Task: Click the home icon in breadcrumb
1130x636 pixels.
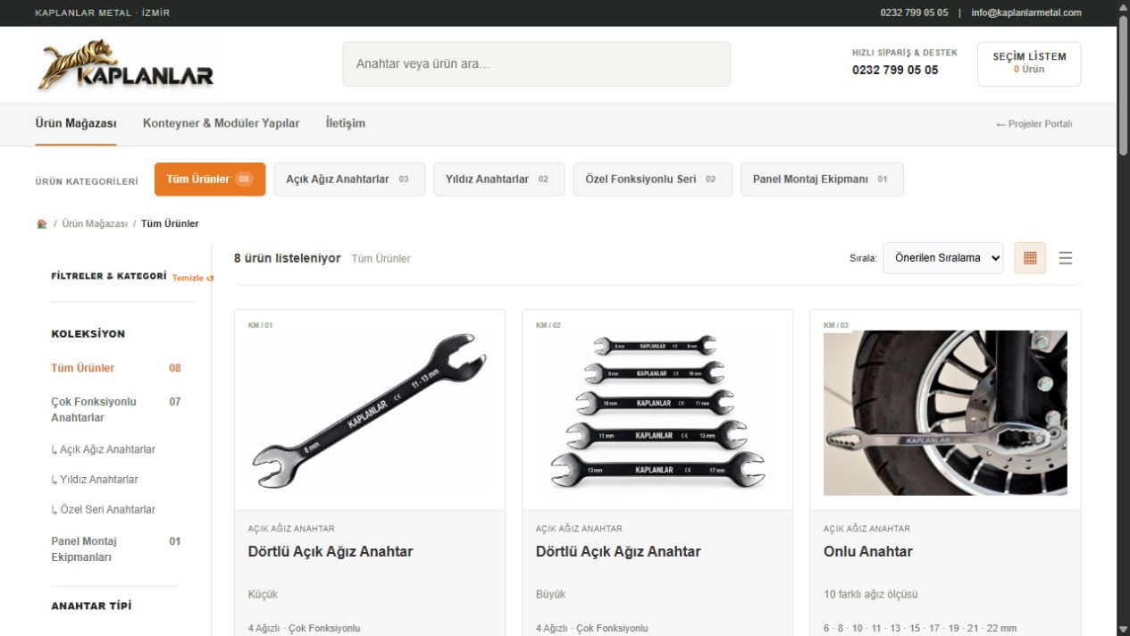Action: pos(41,223)
